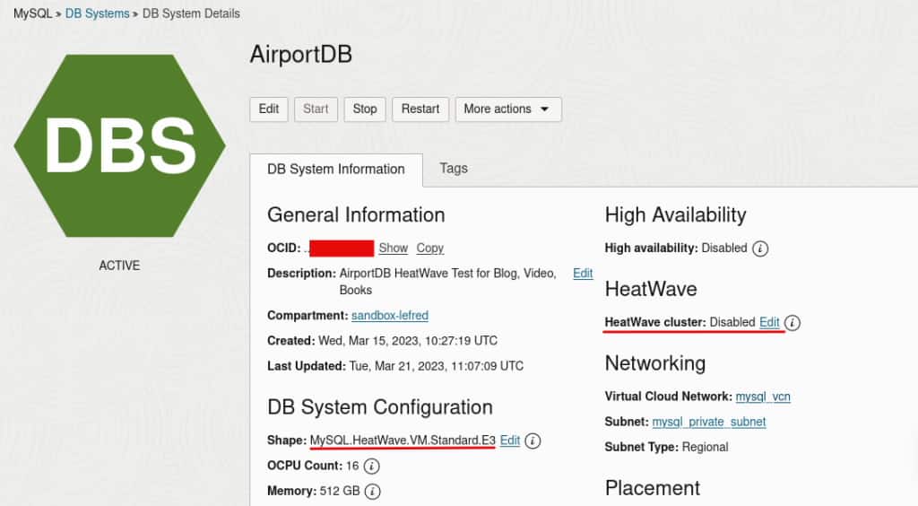
Task: Copy the OCID value
Action: [430, 249]
